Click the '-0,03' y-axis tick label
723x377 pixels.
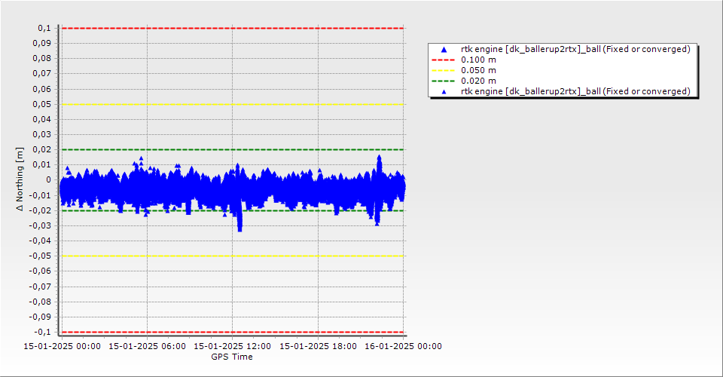(x=40, y=225)
